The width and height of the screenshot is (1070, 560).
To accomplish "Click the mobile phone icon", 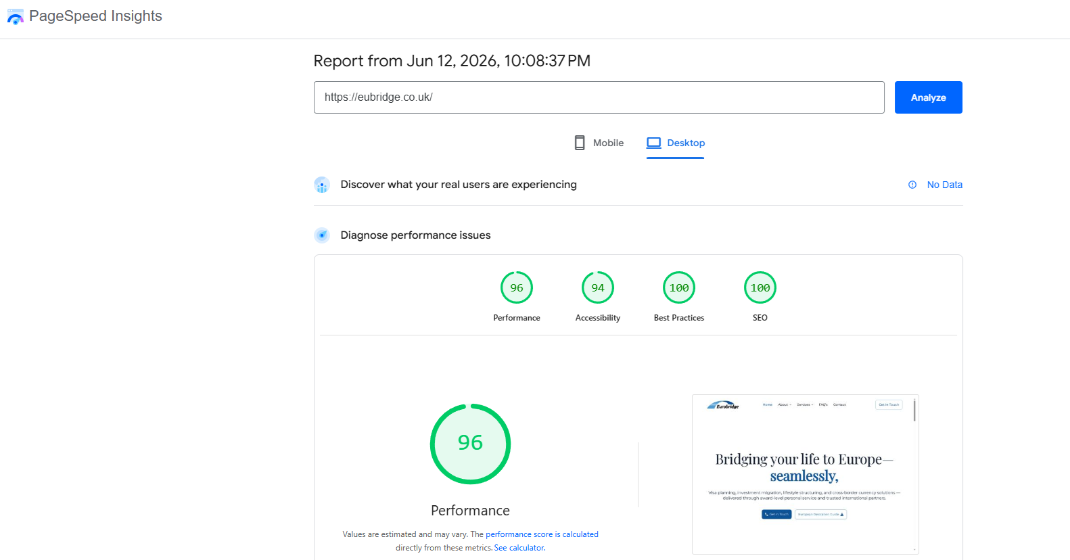I will [x=580, y=143].
